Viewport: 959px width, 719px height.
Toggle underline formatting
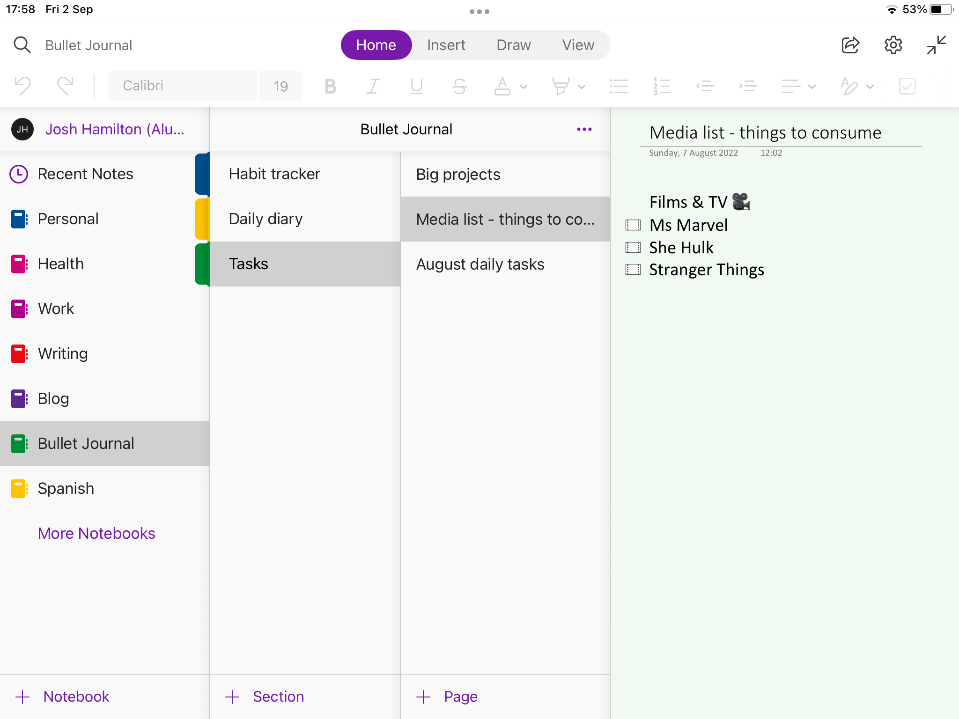tap(416, 86)
